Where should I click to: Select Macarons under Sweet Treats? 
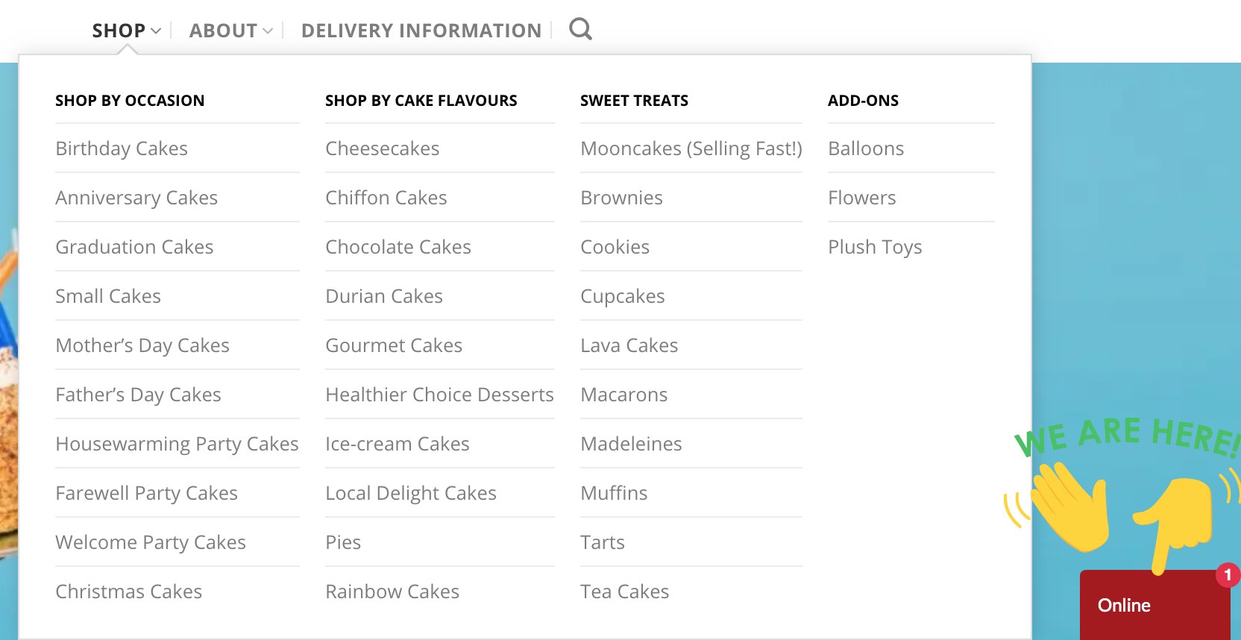pyautogui.click(x=623, y=395)
